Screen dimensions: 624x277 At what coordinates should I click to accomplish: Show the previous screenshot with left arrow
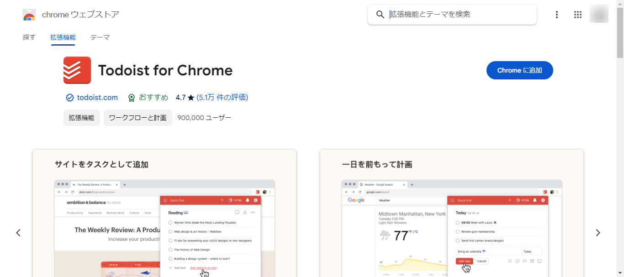[x=18, y=232]
